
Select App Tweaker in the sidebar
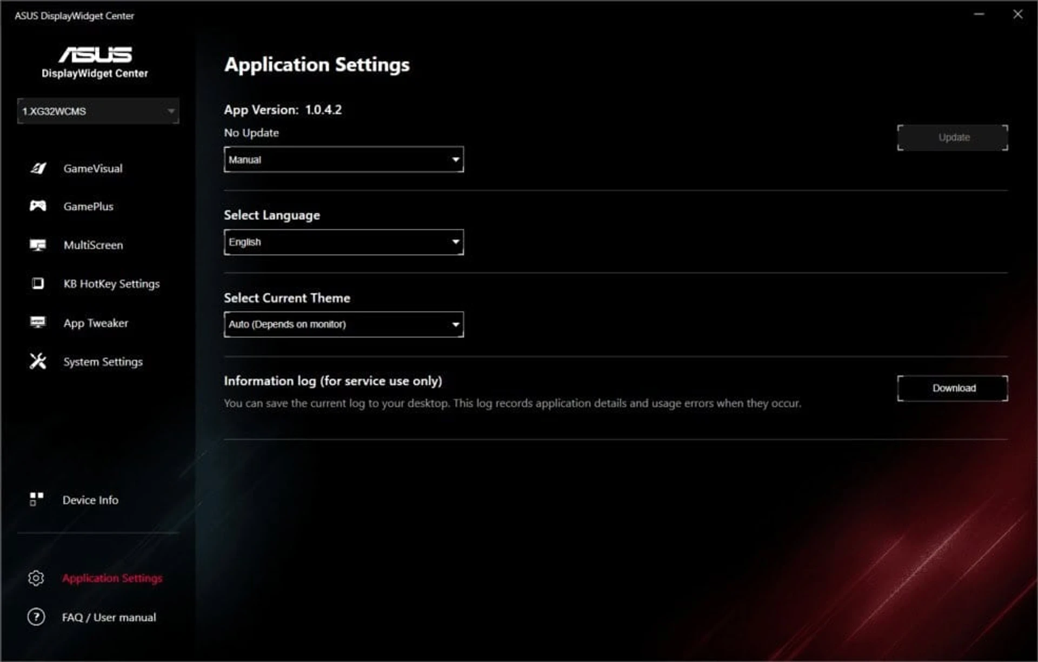[x=96, y=323]
